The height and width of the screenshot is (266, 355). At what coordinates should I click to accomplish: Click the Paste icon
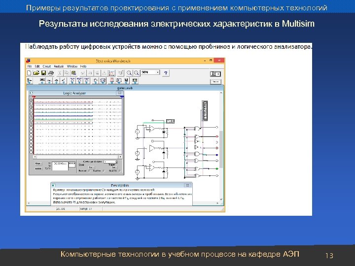[73, 73]
